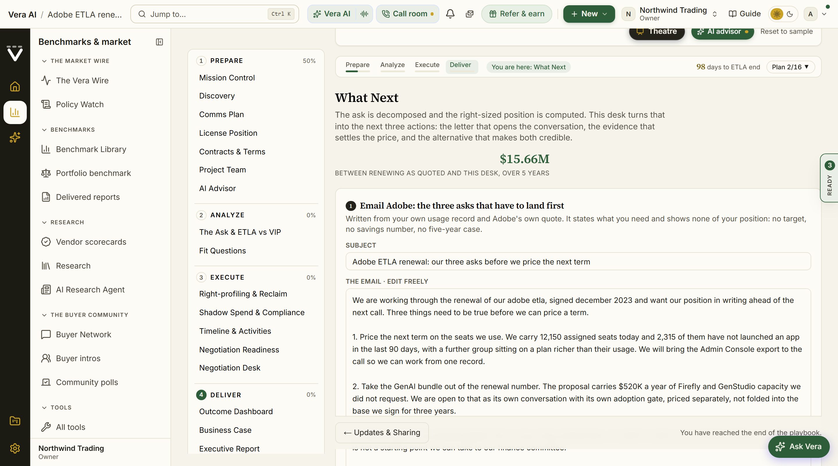Collapse the Benchmarks & market sidebar panel
Screen dimensions: 838x466
click(159, 42)
